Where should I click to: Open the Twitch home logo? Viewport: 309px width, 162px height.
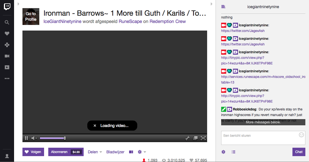point(7,7)
